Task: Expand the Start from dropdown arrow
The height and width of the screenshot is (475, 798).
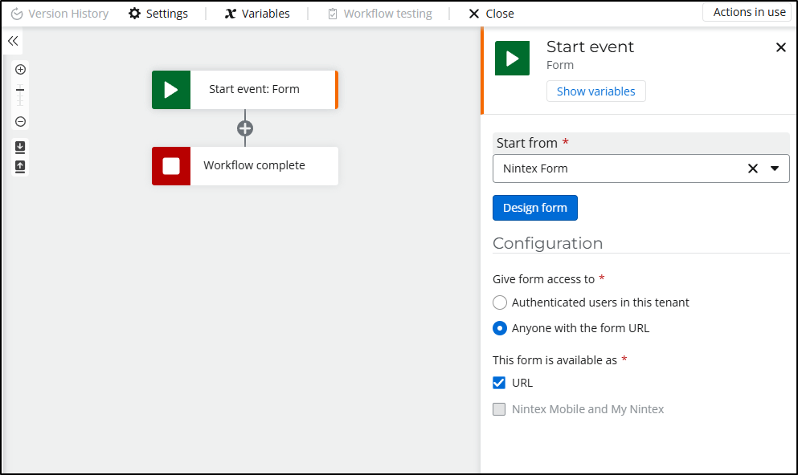Action: coord(775,168)
